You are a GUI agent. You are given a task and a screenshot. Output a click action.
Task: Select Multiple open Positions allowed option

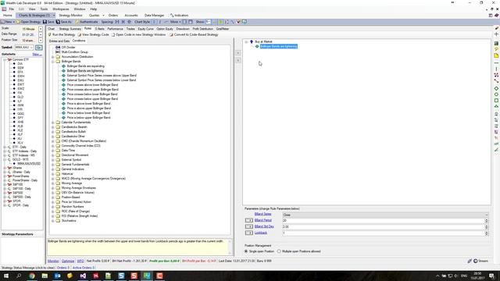coord(279,251)
